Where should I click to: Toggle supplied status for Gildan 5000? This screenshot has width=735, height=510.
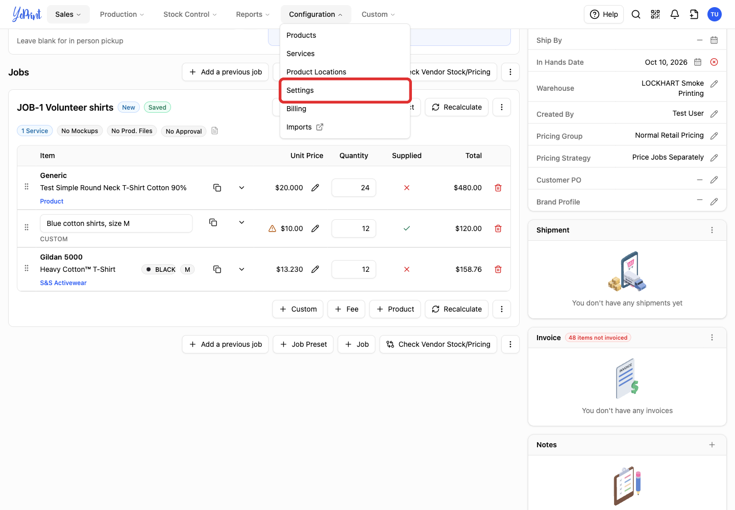[x=407, y=269]
